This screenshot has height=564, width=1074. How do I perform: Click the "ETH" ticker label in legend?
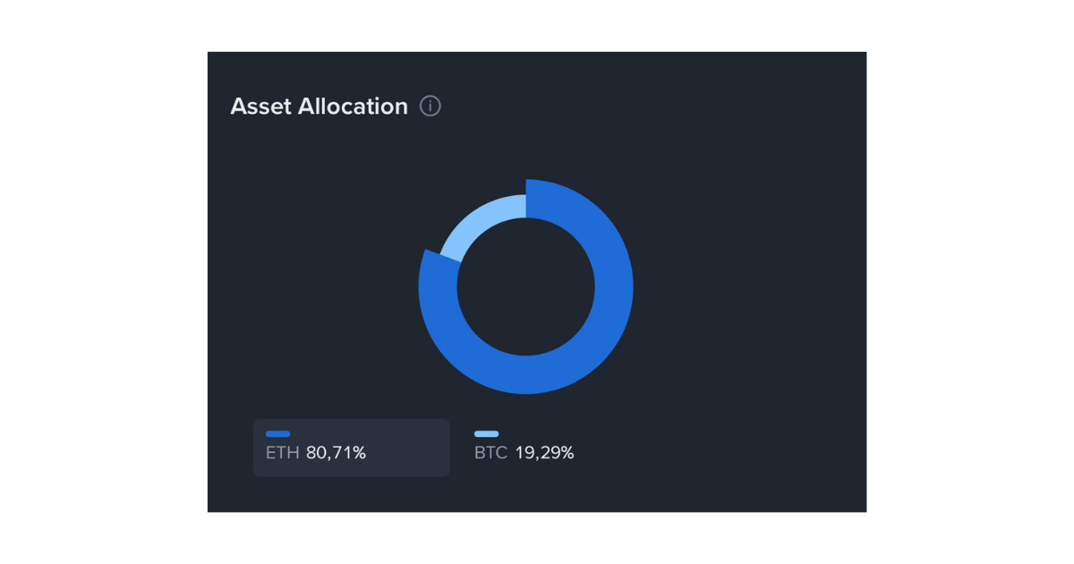282,453
